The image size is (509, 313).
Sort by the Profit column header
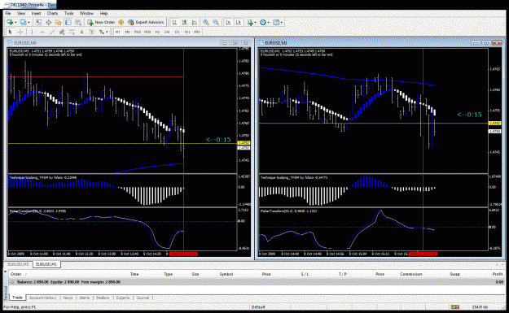tap(498, 274)
